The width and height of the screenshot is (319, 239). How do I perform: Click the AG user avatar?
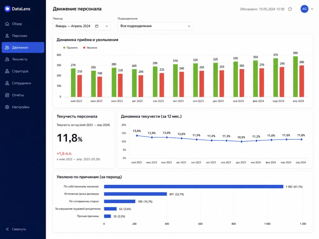point(304,9)
